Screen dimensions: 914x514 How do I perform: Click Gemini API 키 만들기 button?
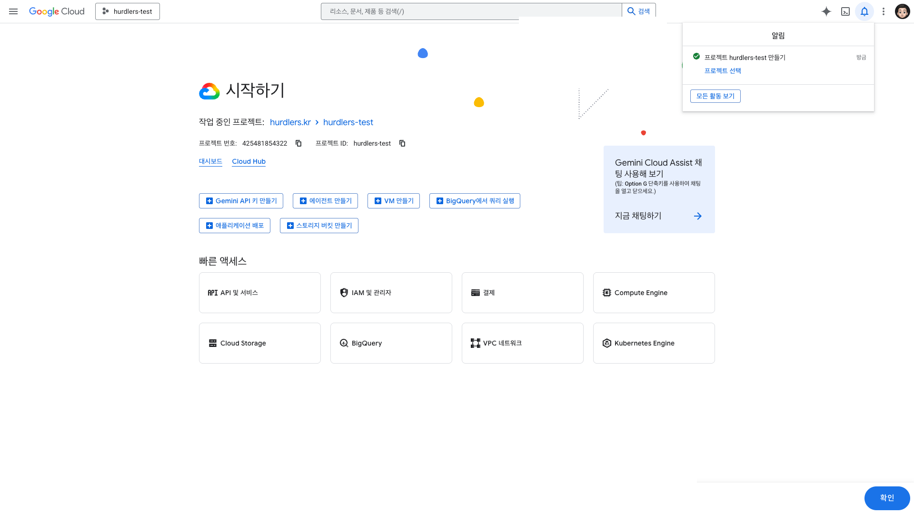(x=241, y=201)
